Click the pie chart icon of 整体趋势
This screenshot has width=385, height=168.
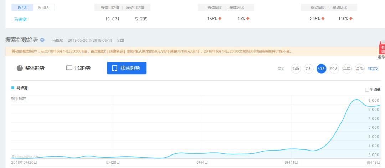point(20,68)
